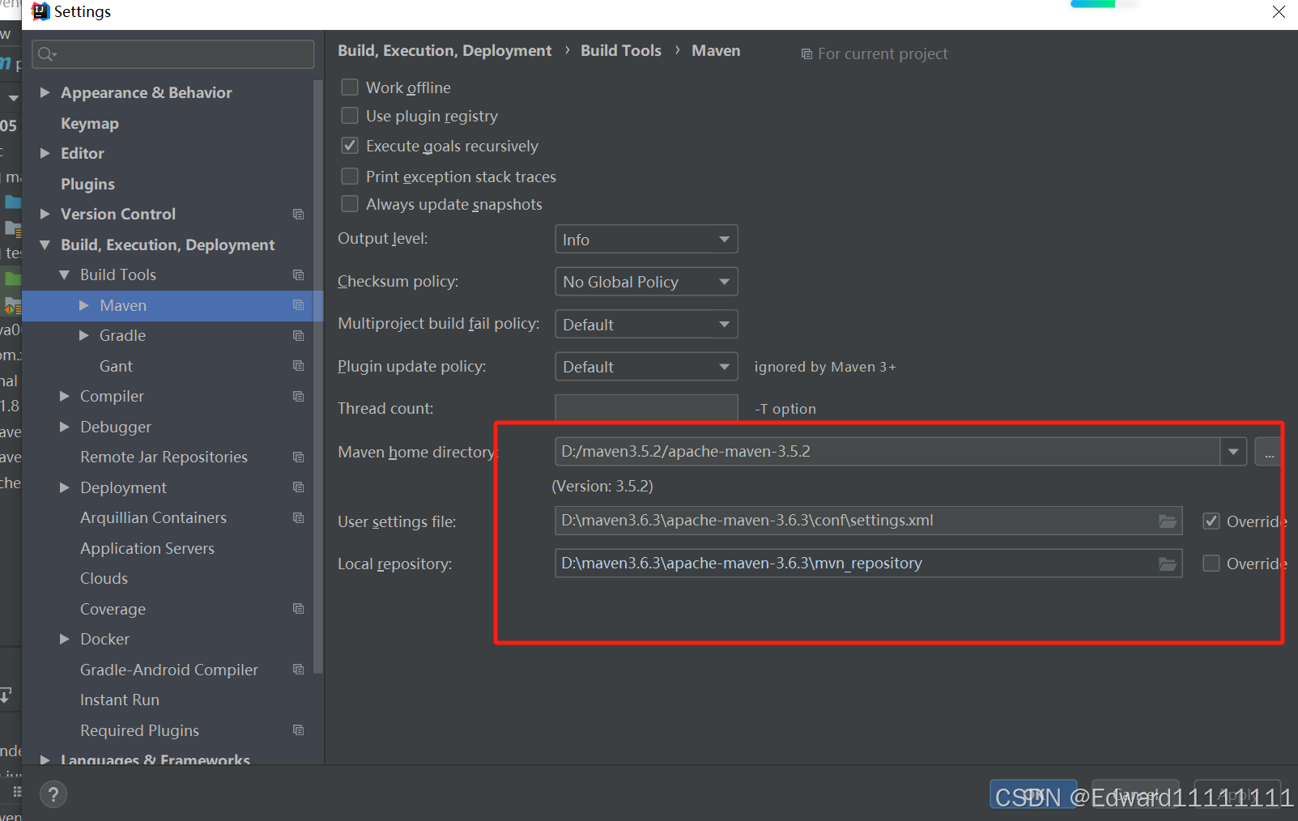Expand the Debugger tree arrow
Image resolution: width=1298 pixels, height=821 pixels.
tap(65, 427)
